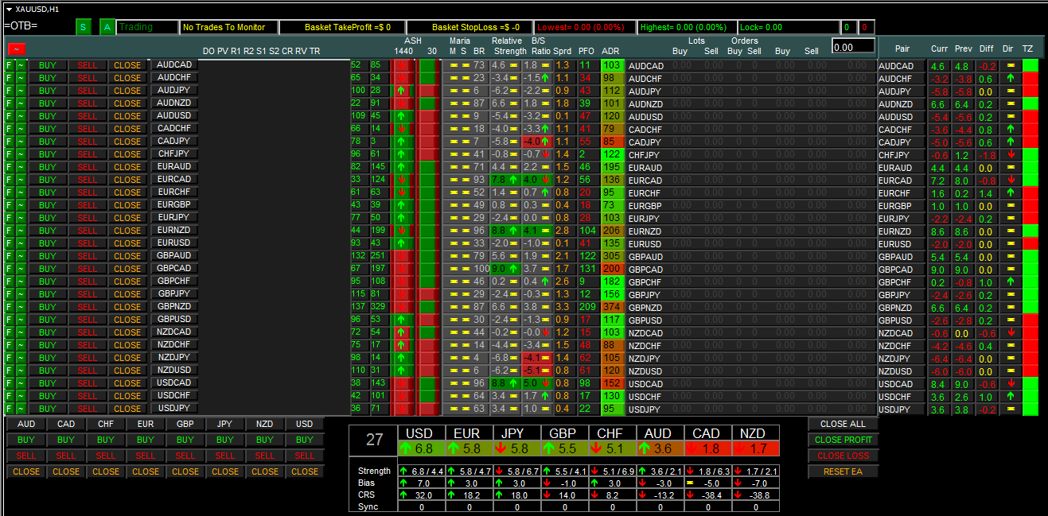
Task: Toggle the green S button beside =OTB=
Action: coord(84,27)
